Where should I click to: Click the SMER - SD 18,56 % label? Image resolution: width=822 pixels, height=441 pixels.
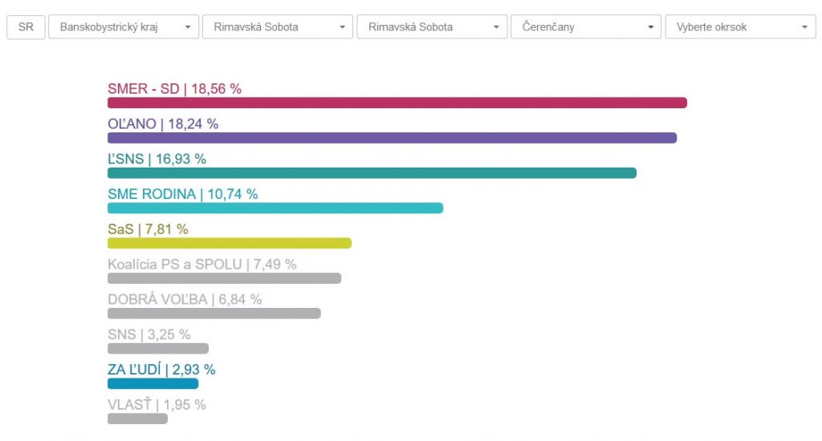tap(174, 89)
